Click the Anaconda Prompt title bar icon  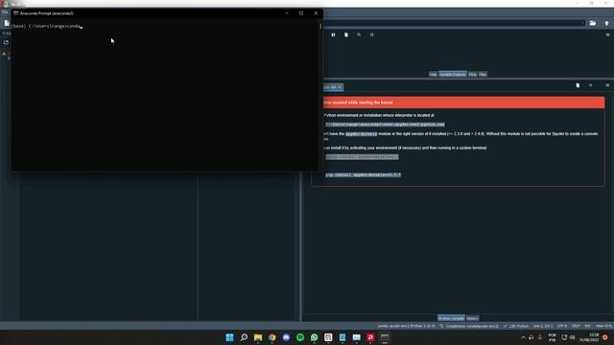pos(16,12)
